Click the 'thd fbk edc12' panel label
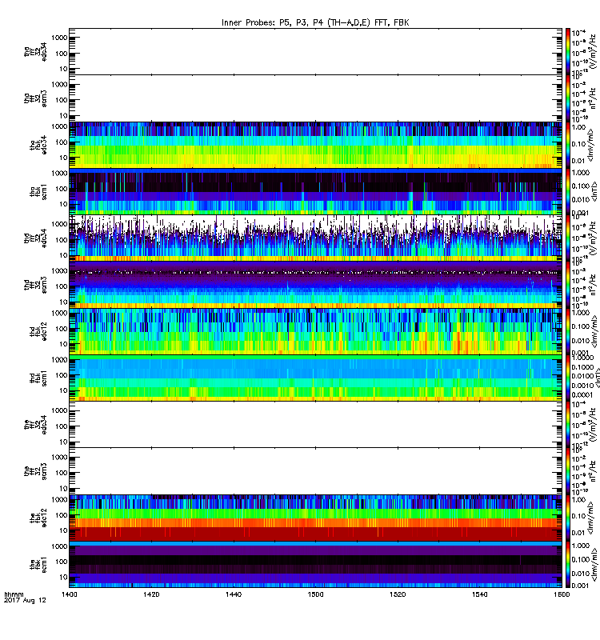The width and height of the screenshot is (600, 640). (x=38, y=331)
